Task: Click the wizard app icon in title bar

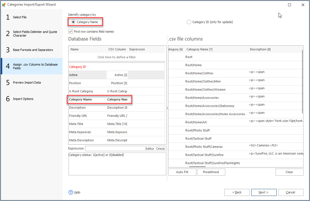Action: coord(4,5)
